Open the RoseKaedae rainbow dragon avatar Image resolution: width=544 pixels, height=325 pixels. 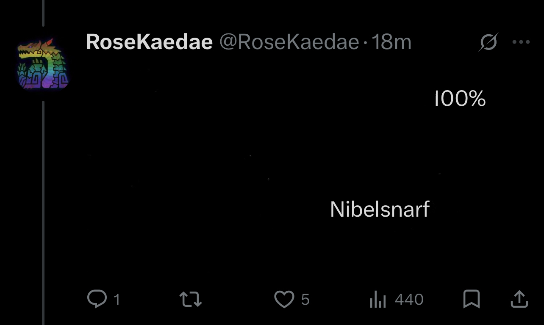click(x=43, y=63)
